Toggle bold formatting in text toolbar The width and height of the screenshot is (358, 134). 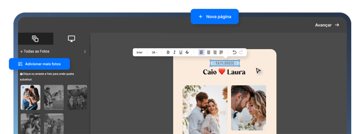click(x=168, y=52)
